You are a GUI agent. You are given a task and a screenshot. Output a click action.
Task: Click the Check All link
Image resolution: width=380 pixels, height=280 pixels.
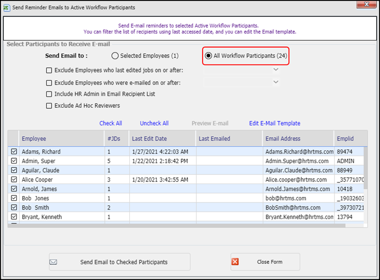click(111, 123)
